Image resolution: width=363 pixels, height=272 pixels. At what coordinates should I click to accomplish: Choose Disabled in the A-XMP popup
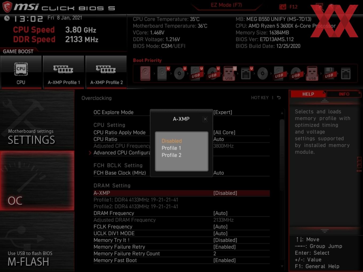[x=172, y=141]
